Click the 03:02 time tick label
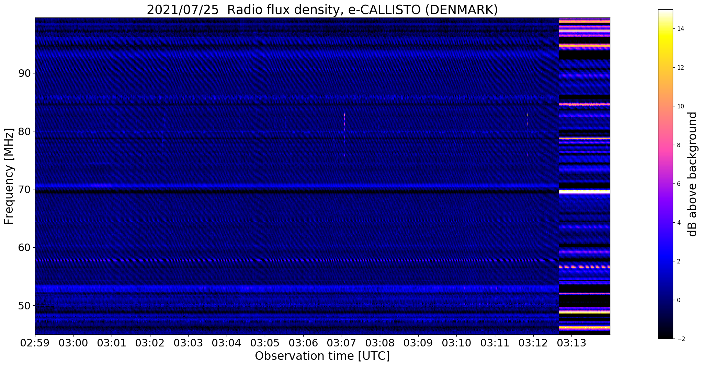Viewport: 703px width, 366px height. click(x=150, y=343)
